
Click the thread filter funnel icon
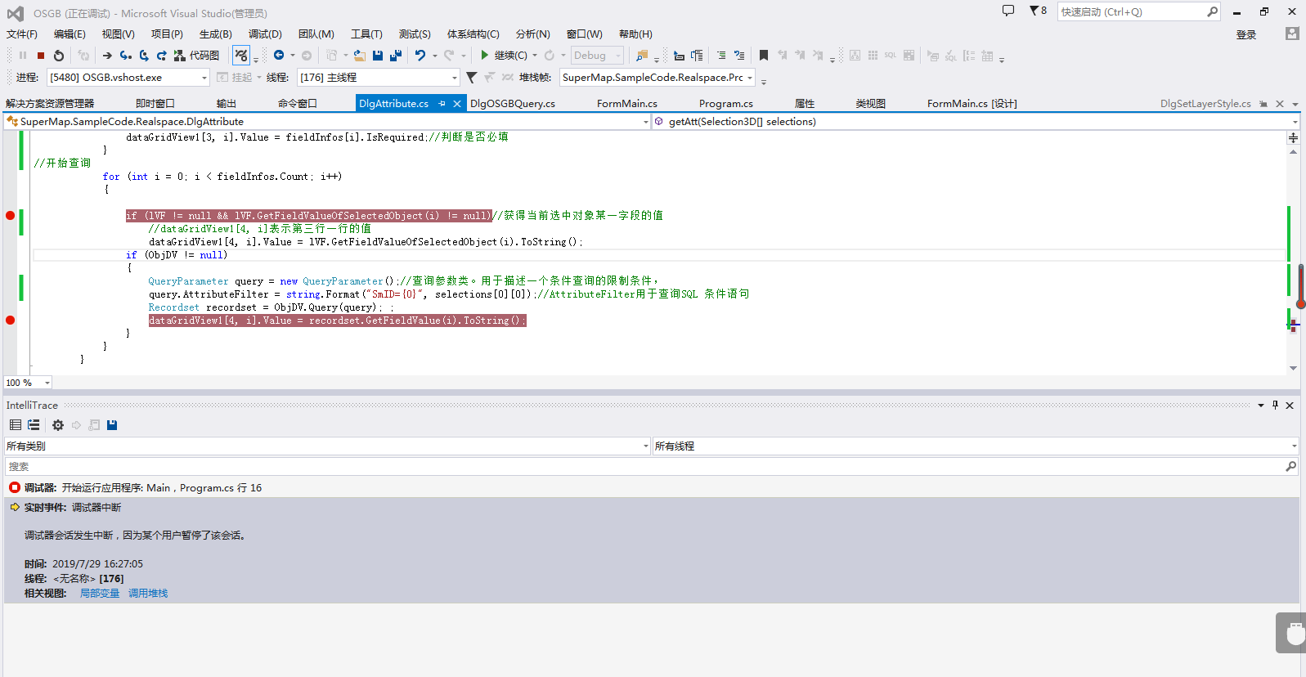472,78
